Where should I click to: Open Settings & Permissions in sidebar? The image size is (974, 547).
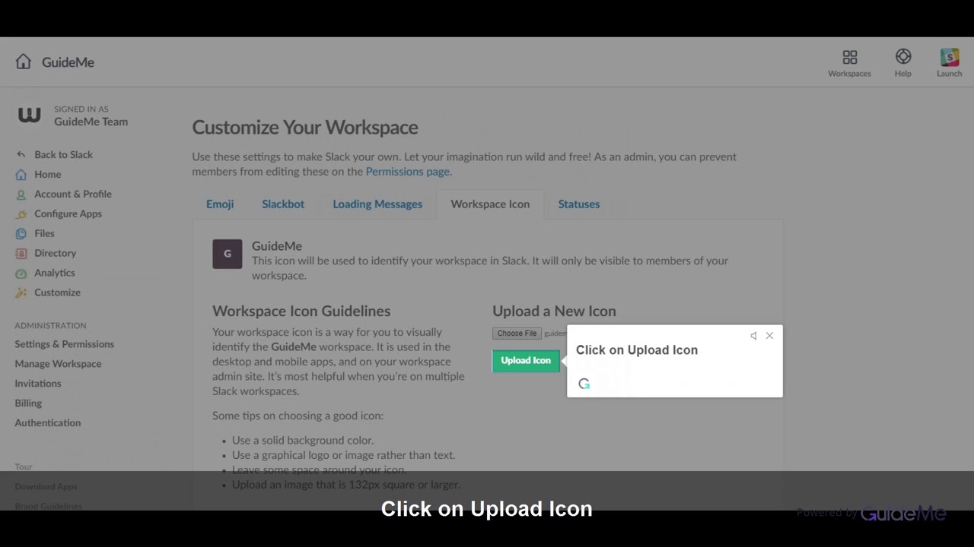coord(64,343)
